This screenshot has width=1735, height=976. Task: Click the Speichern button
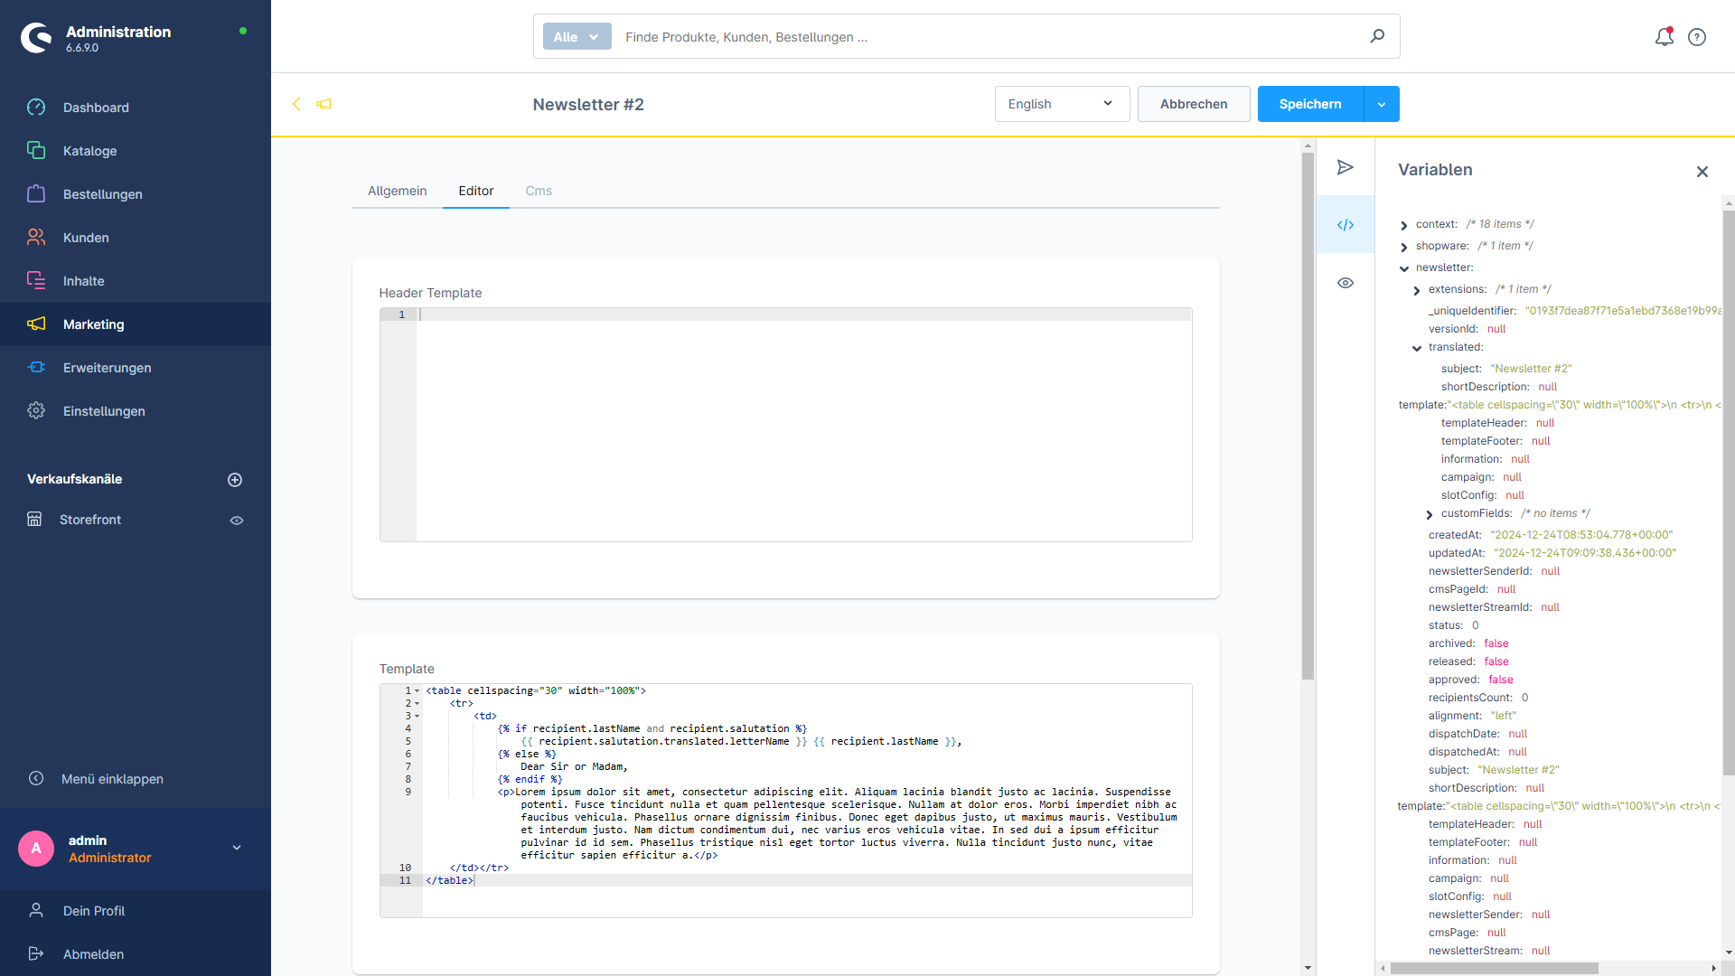pyautogui.click(x=1310, y=104)
